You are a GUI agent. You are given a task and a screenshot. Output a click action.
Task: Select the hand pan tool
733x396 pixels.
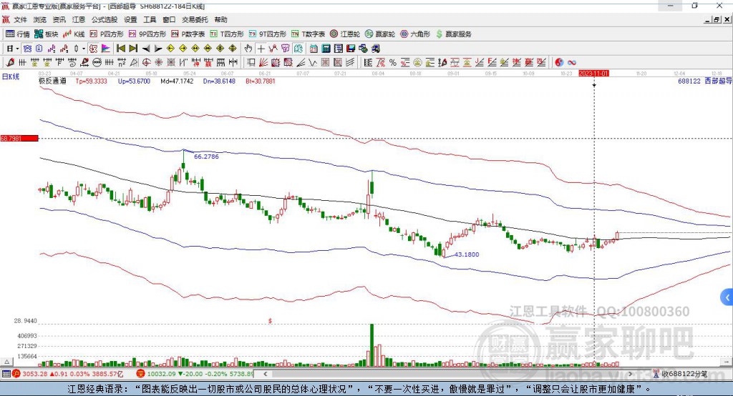pos(248,49)
